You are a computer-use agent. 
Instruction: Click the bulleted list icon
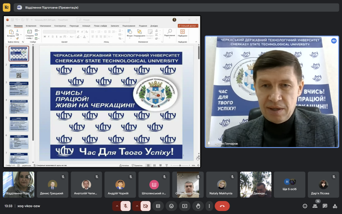93,32
